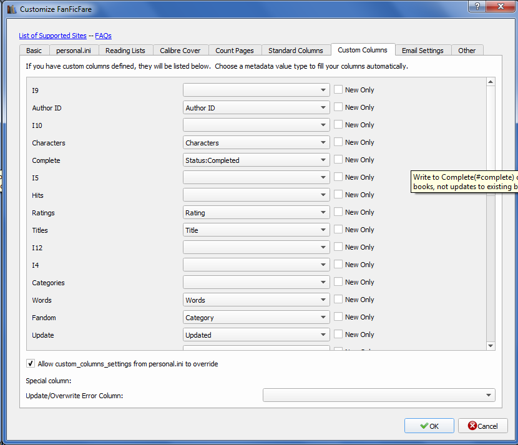Image resolution: width=518 pixels, height=445 pixels.
Task: Expand the Categories column dropdown
Action: tap(257, 283)
